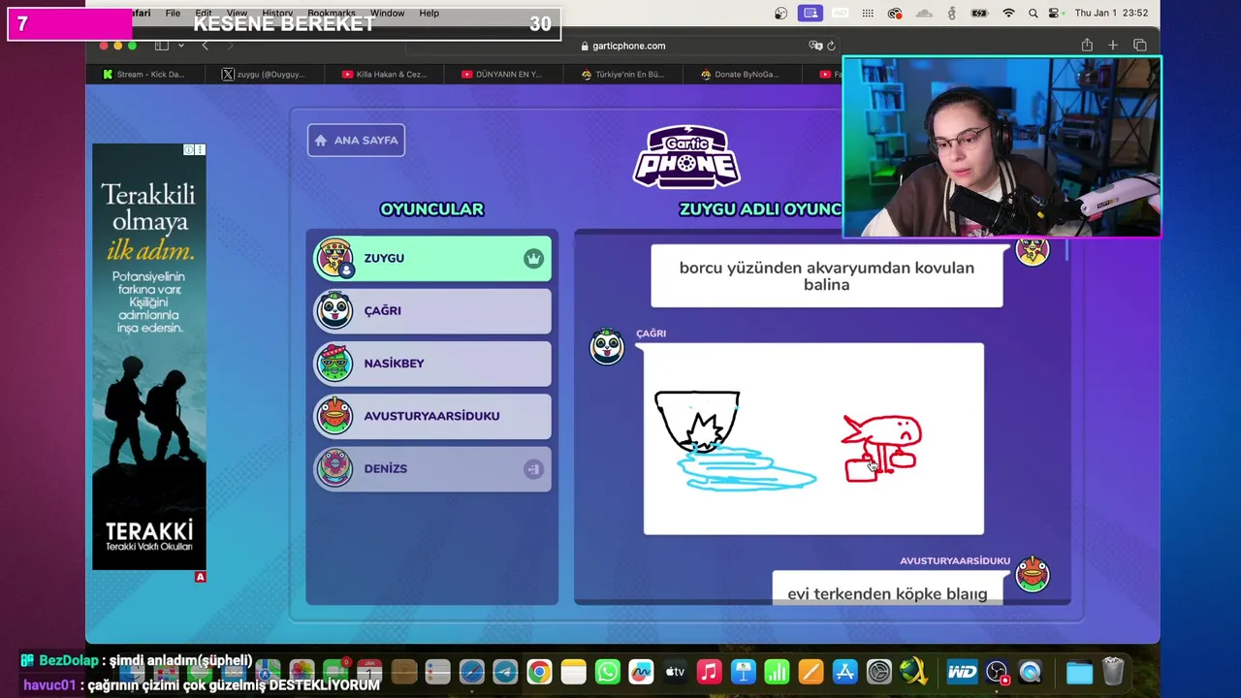Select player AVUSTURYAARSIDUKU in the list
This screenshot has width=1241, height=698.
coord(432,416)
